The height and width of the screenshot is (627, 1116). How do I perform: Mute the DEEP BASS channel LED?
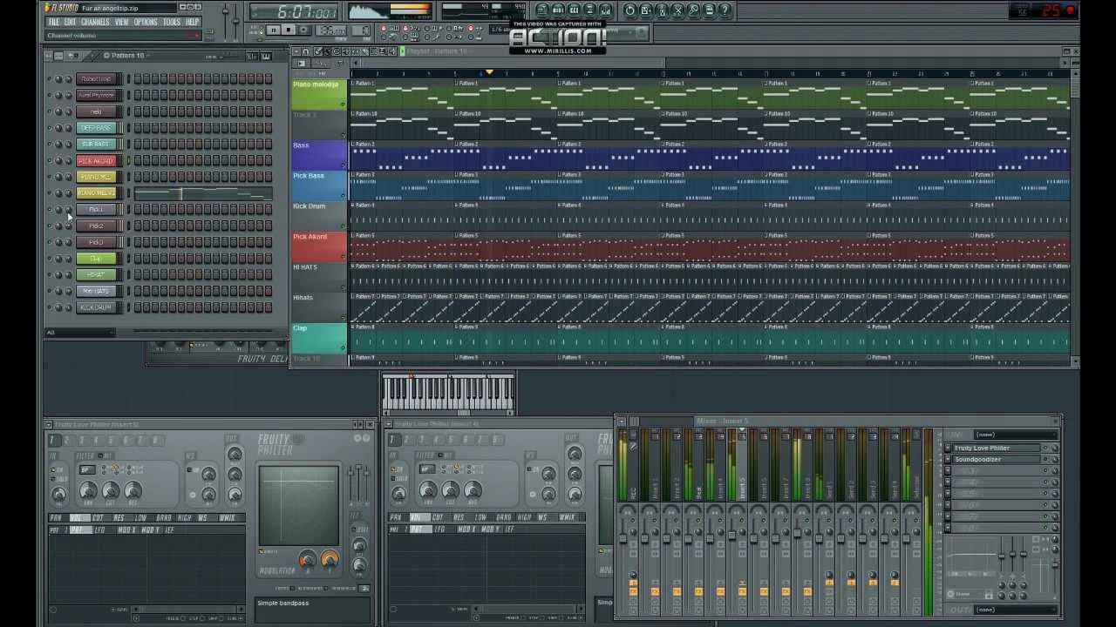click(x=49, y=128)
